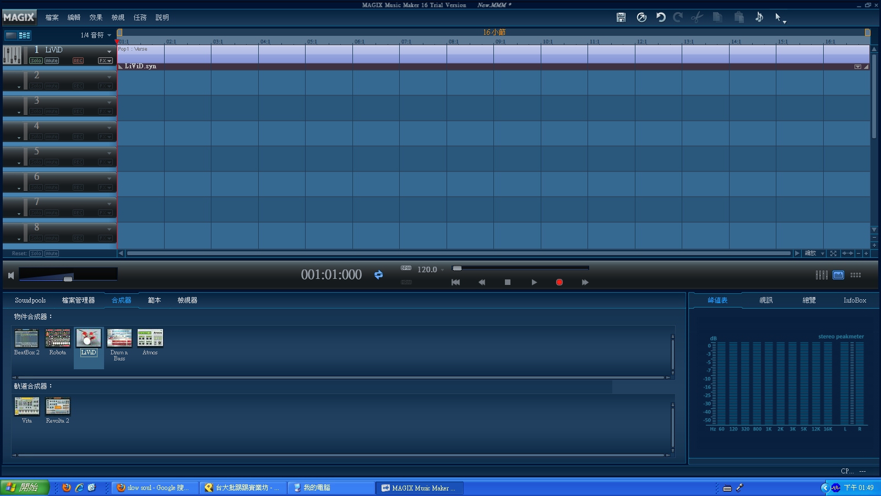Viewport: 881px width, 496px height.
Task: Switch to the Soundpools tab
Action: (x=30, y=300)
